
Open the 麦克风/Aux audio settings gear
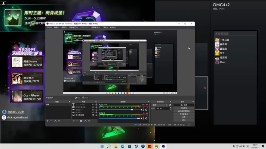pyautogui.click(x=146, y=110)
